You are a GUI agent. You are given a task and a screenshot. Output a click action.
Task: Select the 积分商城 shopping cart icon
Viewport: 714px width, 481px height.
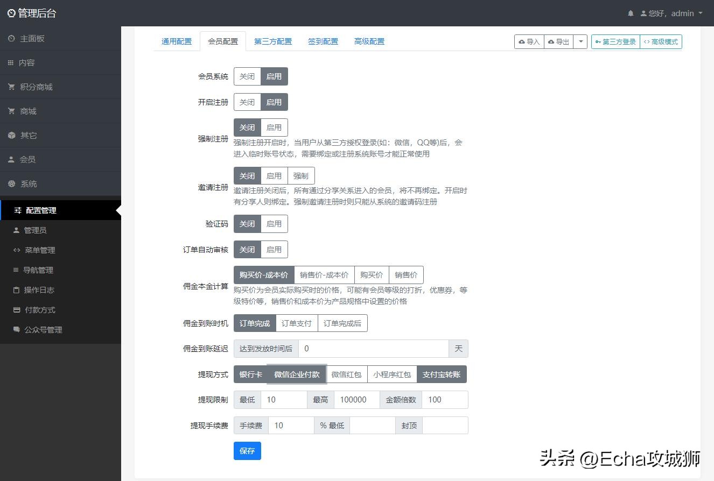pos(13,87)
